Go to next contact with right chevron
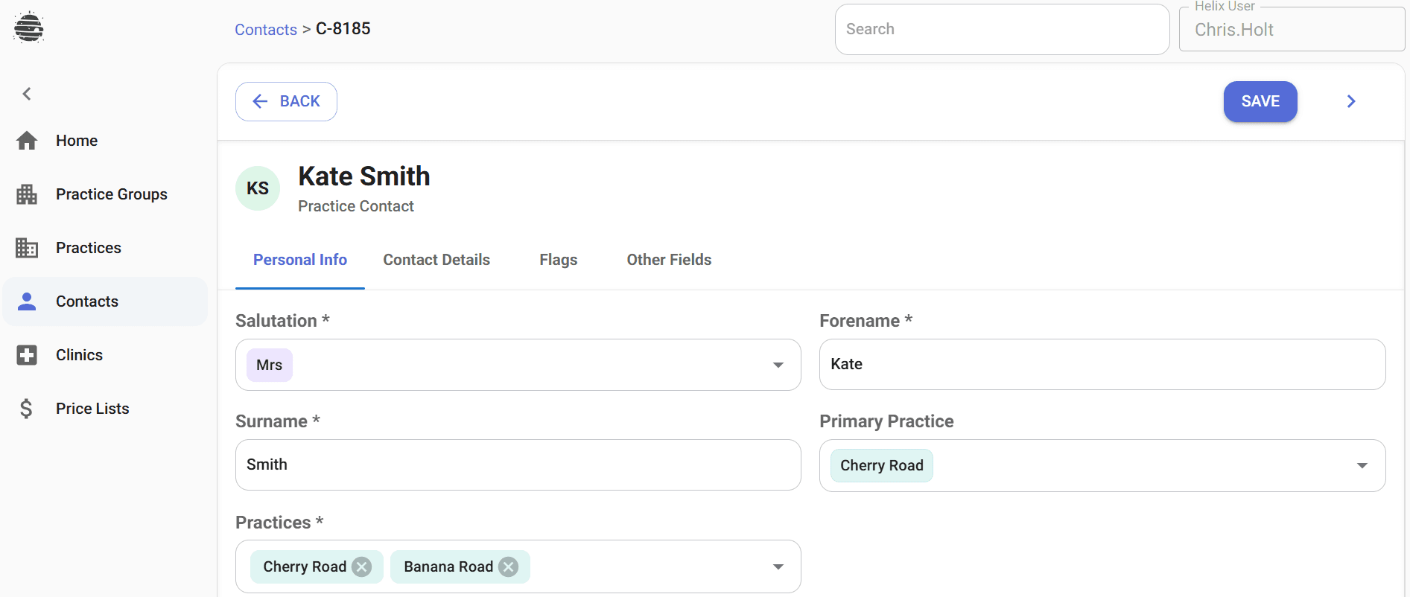Image resolution: width=1410 pixels, height=597 pixels. [1351, 101]
